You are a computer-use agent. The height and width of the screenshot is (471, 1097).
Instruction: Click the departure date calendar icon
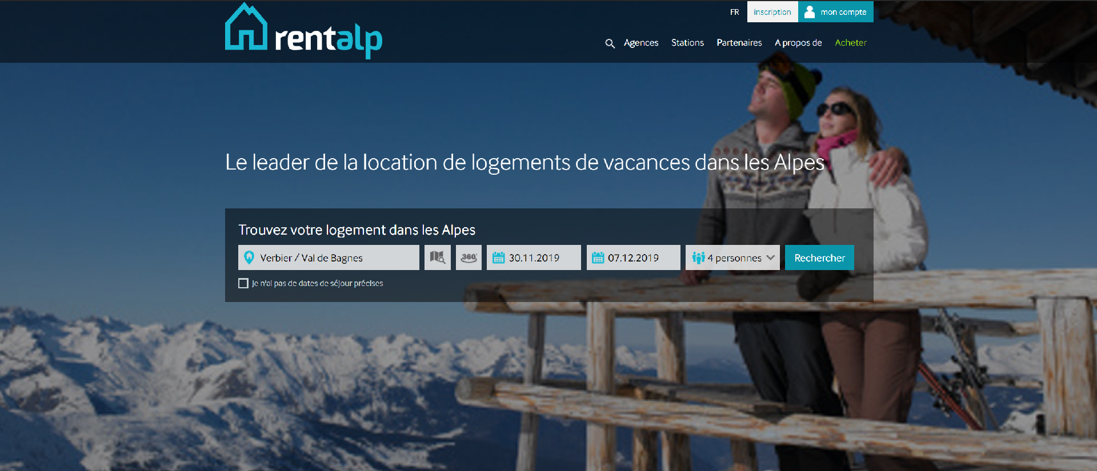pos(598,258)
